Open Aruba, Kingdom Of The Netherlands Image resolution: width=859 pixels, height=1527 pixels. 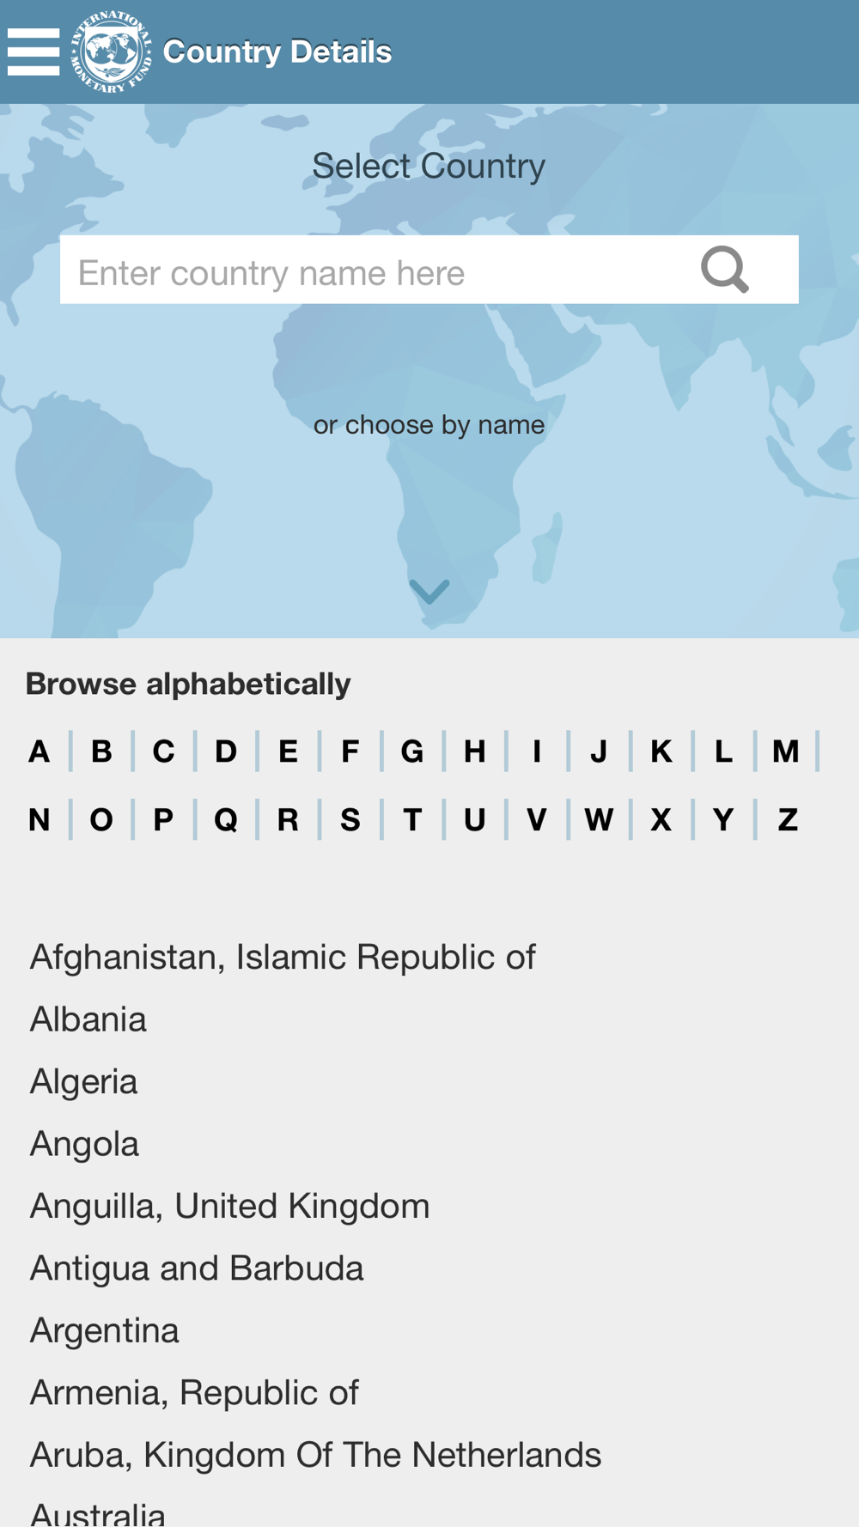(315, 1455)
